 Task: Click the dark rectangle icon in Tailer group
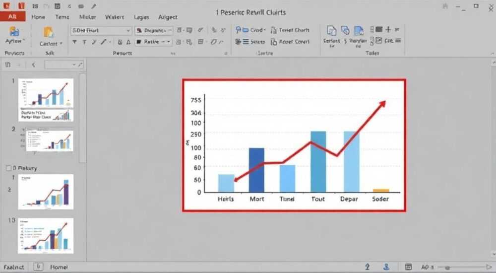(379, 29)
